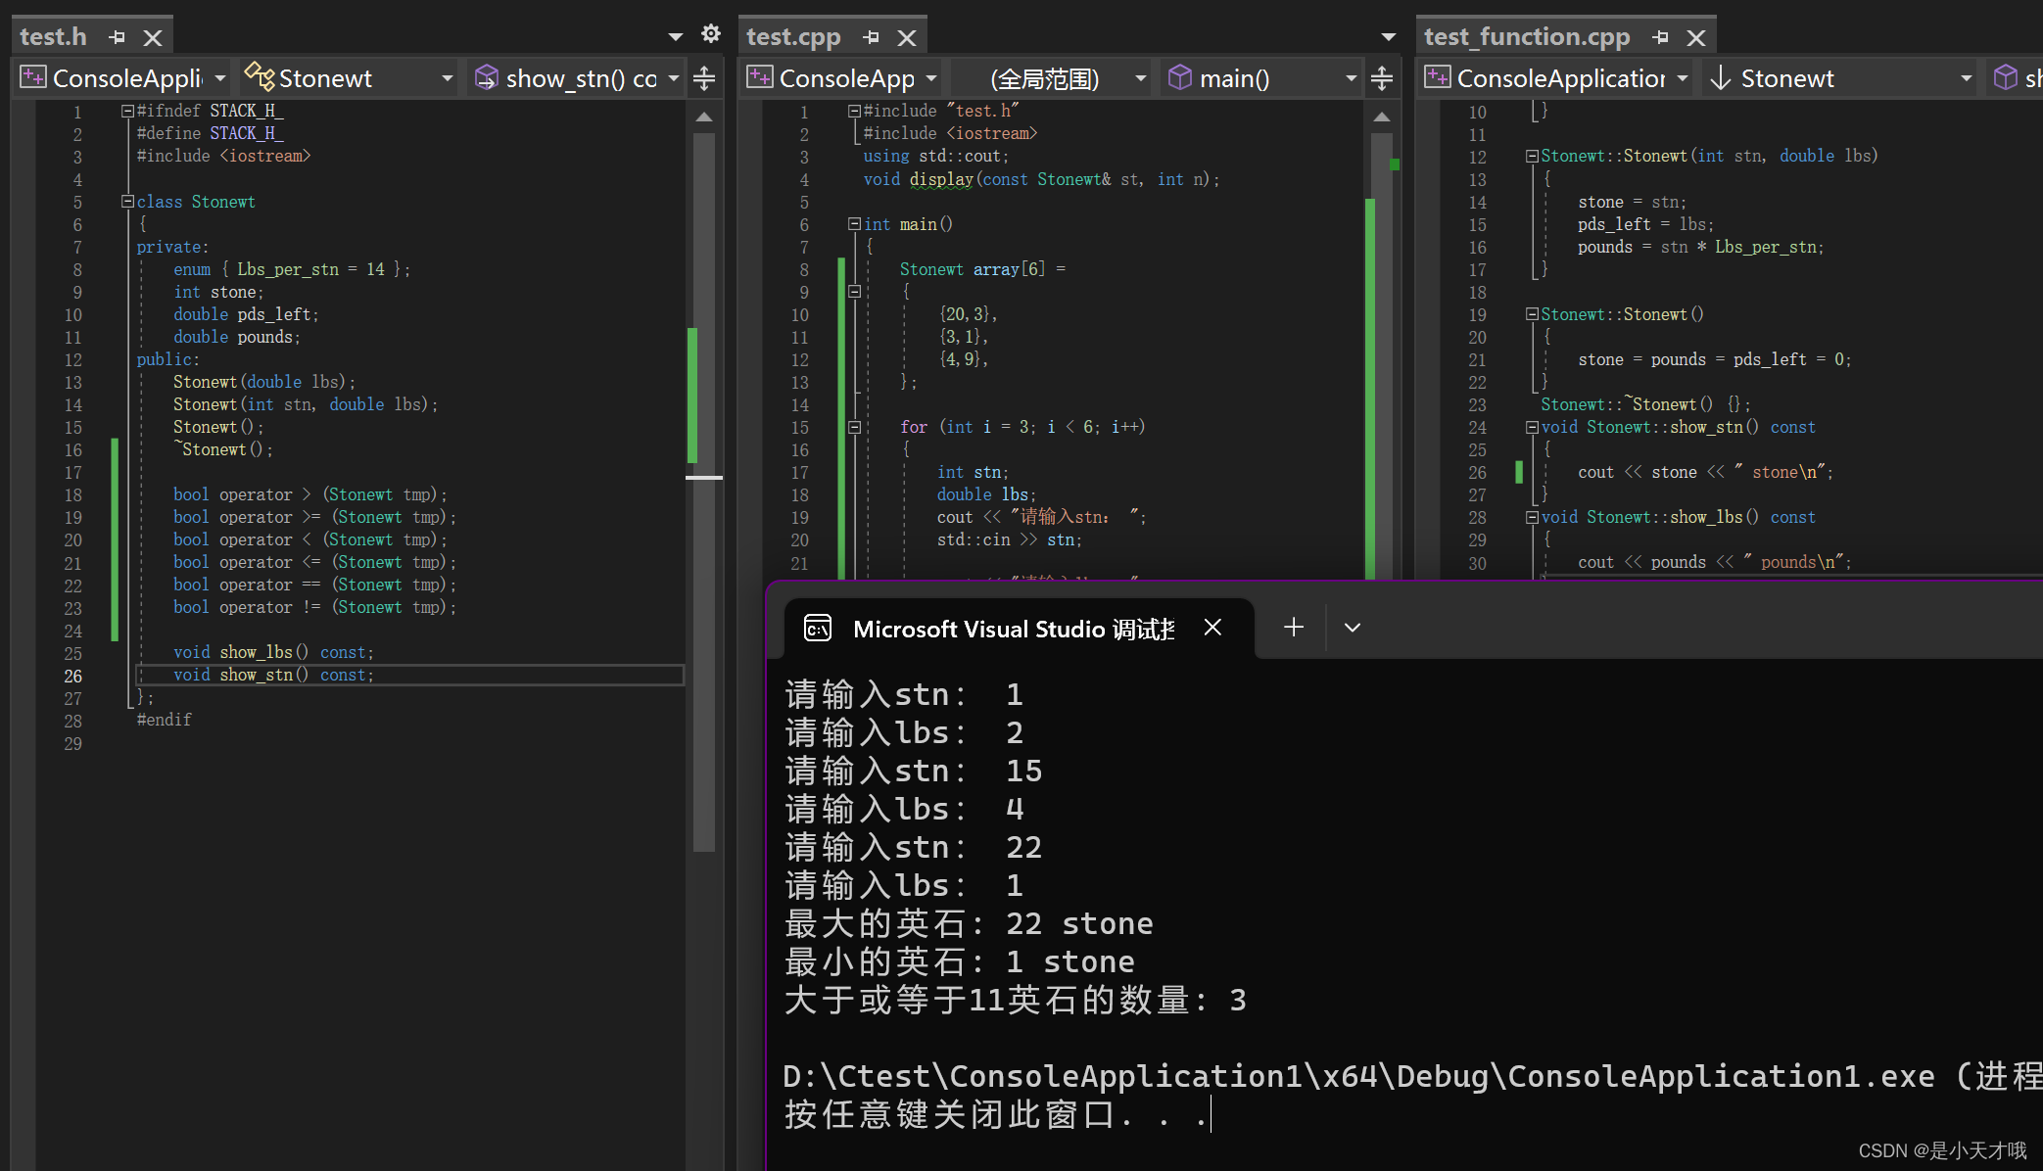Open ConsoleApplication dropdown in test_function.cpp
This screenshot has height=1171, width=2043.
1683,78
